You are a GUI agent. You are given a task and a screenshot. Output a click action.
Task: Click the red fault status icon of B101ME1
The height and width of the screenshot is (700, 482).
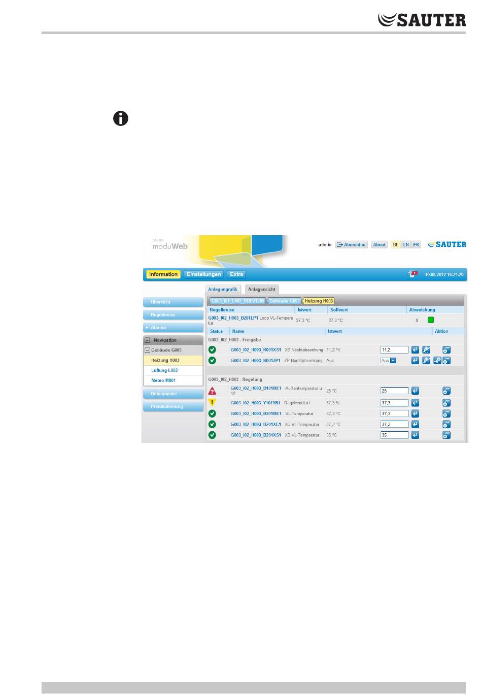point(213,391)
